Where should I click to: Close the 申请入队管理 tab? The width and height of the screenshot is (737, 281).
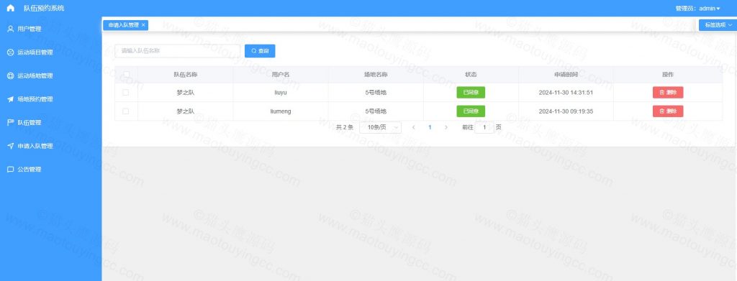pos(143,25)
